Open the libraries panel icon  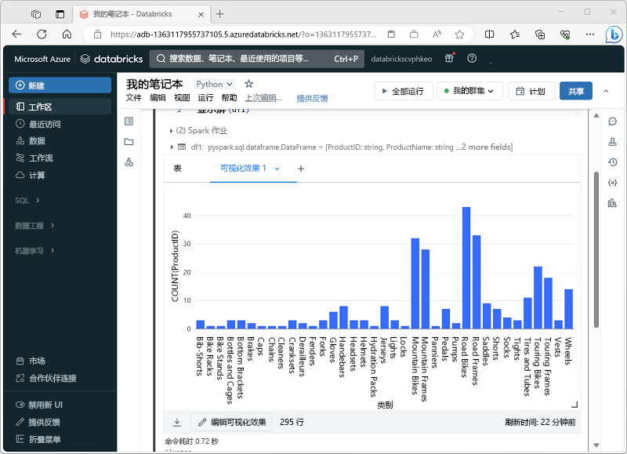(x=613, y=203)
